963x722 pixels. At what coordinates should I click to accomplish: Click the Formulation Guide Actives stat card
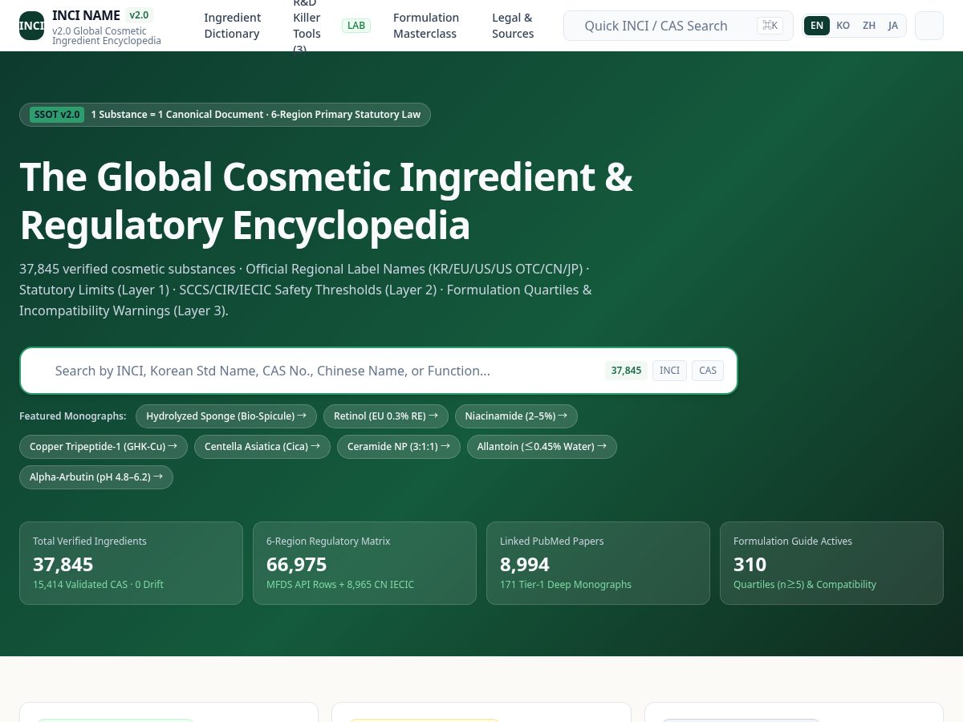pyautogui.click(x=831, y=563)
